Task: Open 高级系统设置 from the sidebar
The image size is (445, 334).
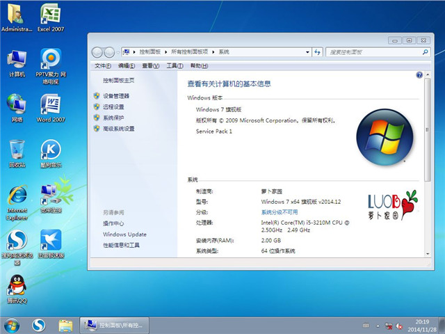Action: coord(118,129)
